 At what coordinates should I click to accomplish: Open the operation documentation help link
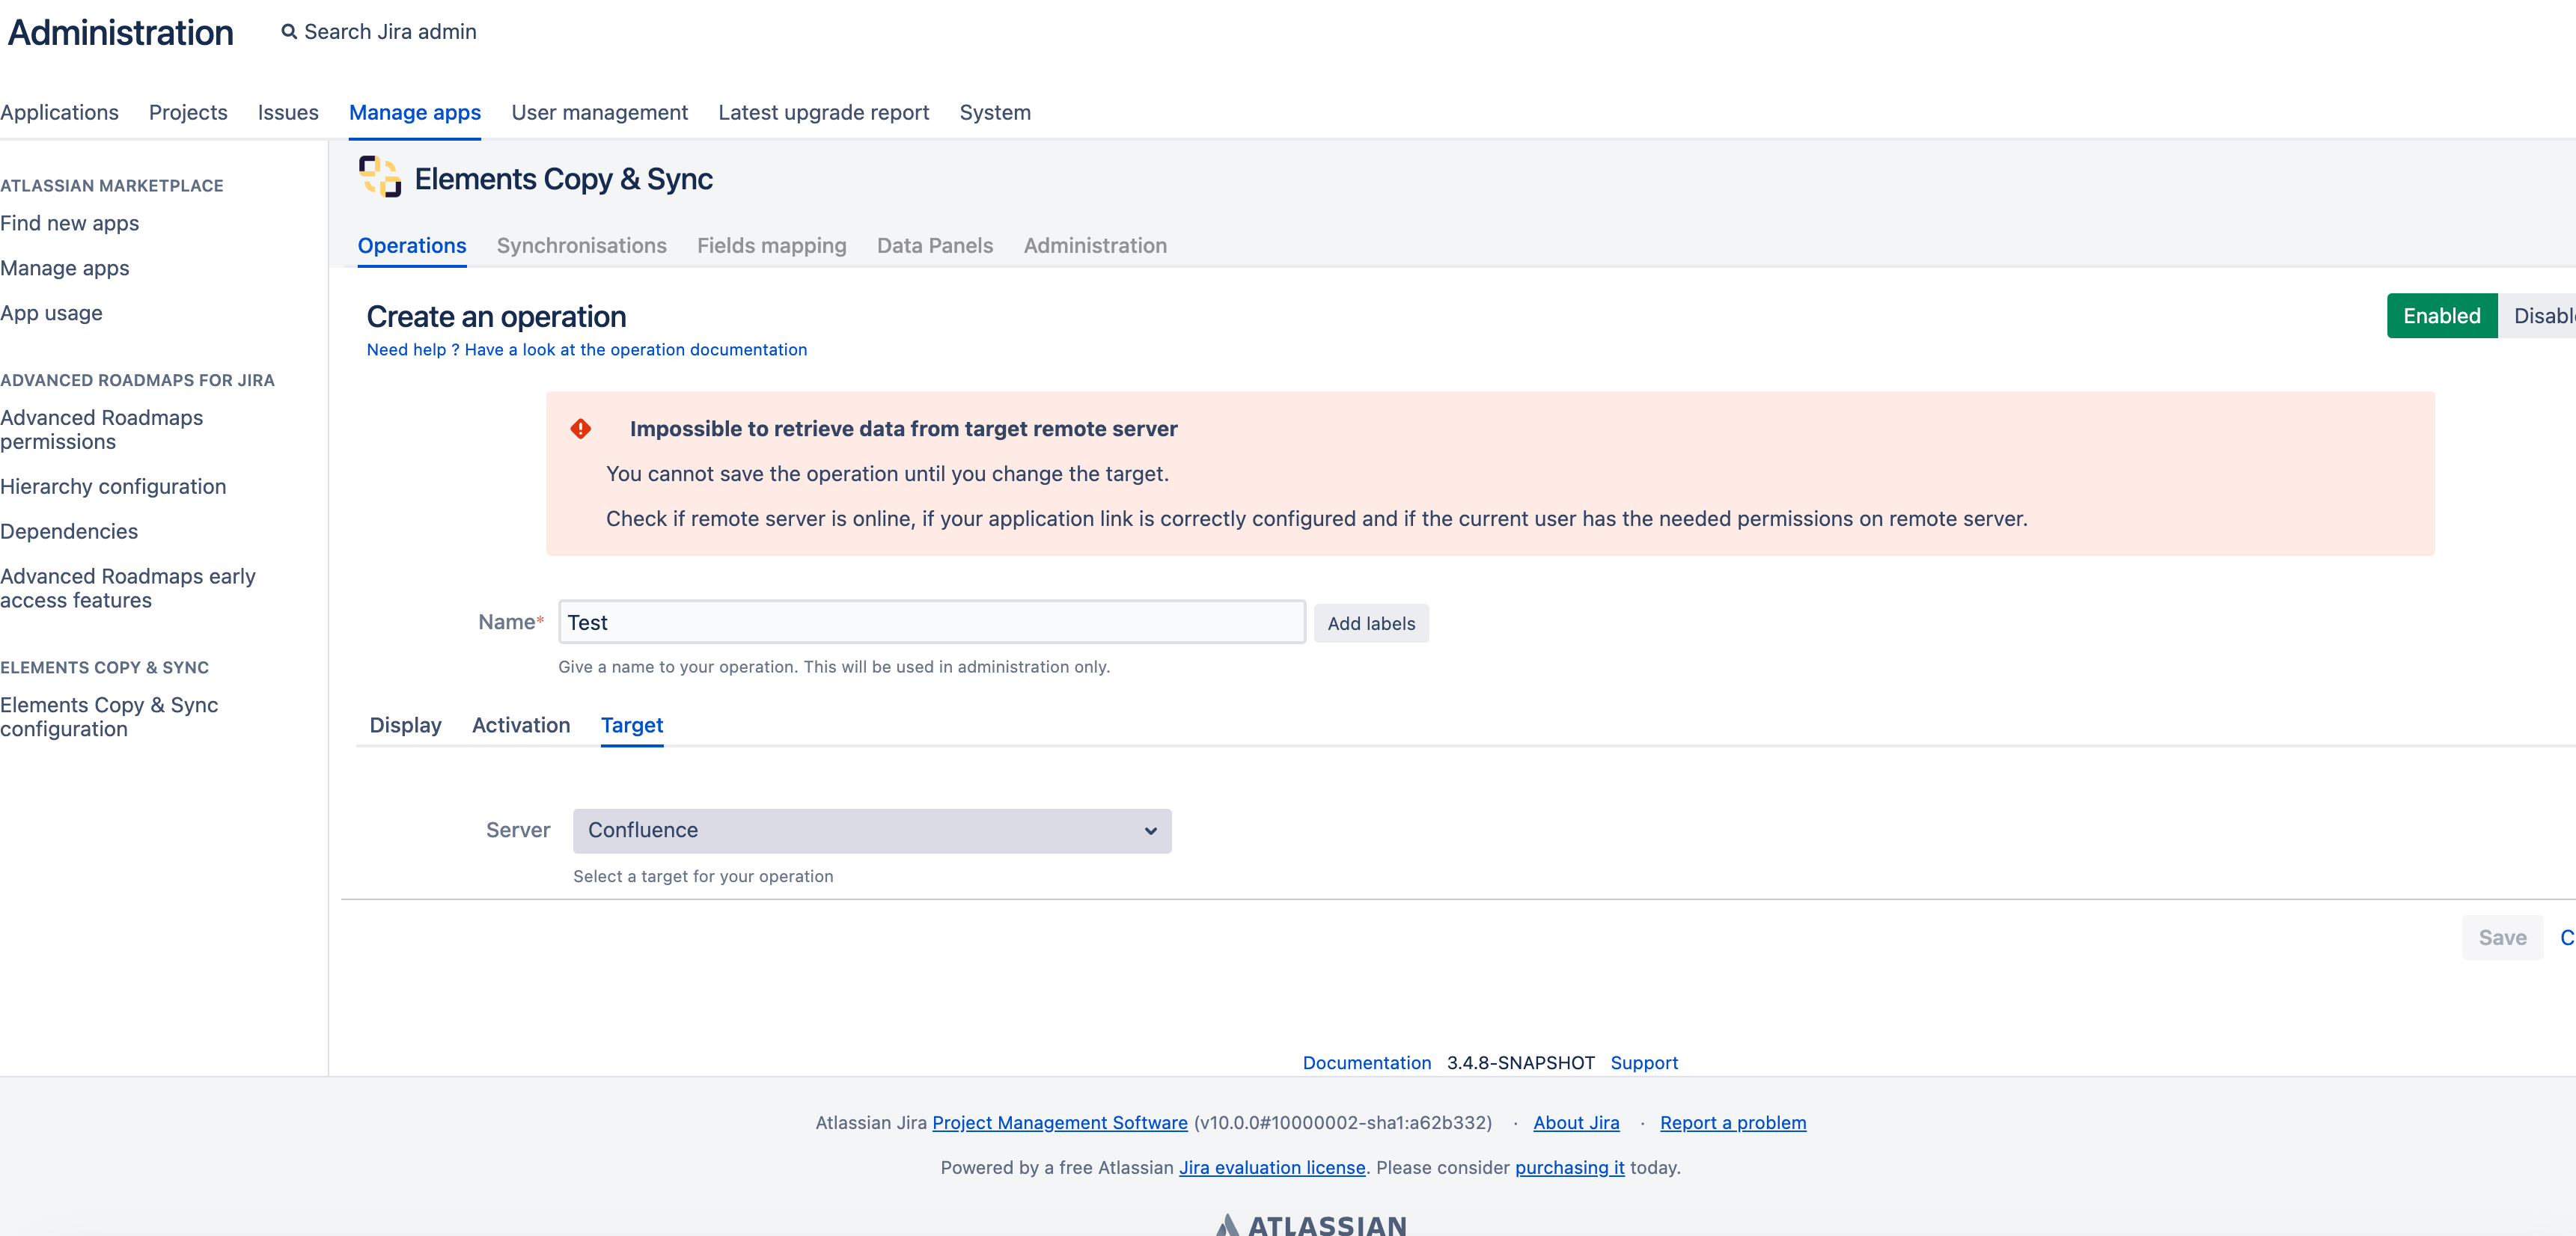point(586,350)
